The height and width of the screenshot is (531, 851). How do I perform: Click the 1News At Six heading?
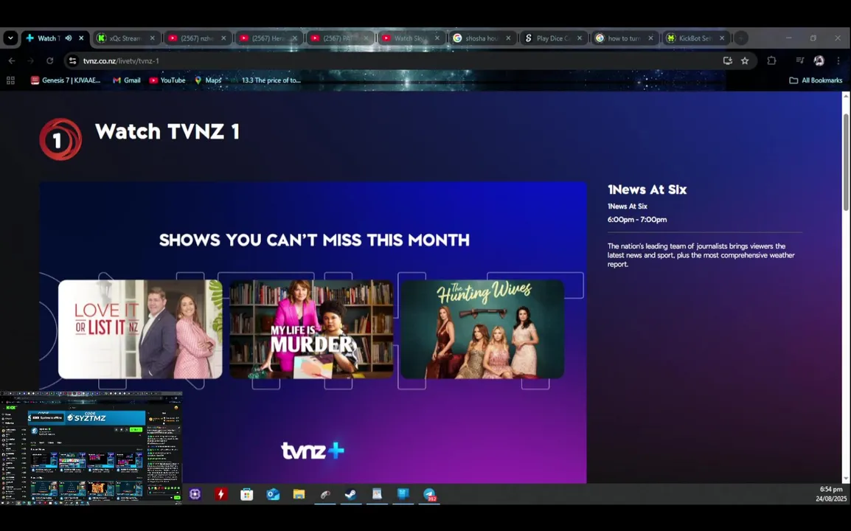click(647, 190)
